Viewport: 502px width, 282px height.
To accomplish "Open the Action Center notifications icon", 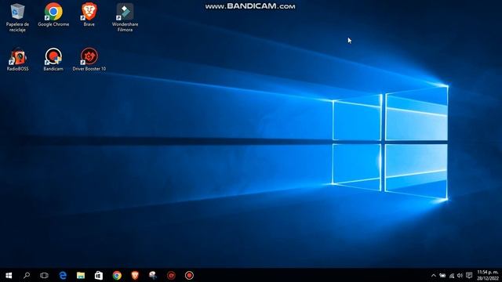I will point(469,275).
